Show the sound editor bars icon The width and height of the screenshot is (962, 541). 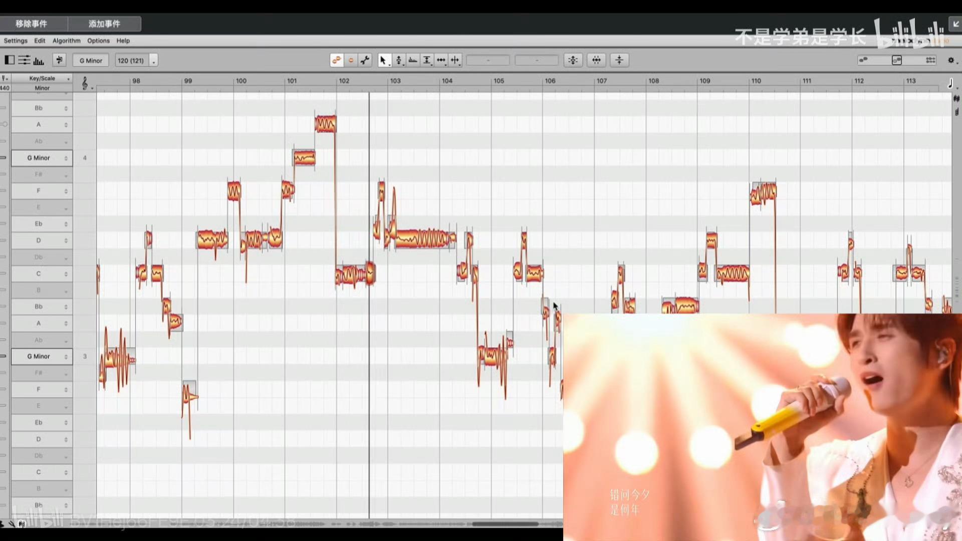[x=39, y=61]
